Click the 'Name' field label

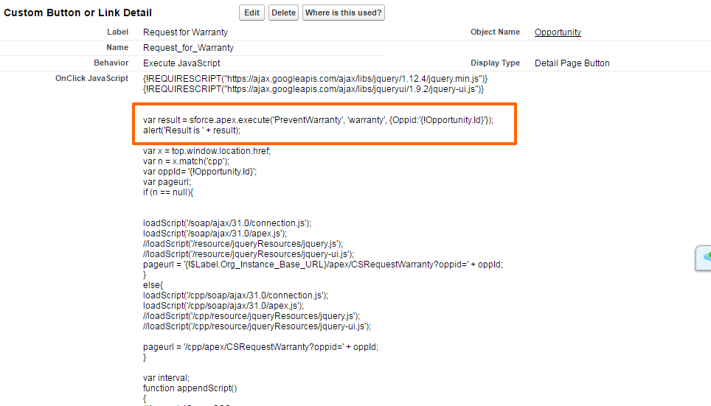pos(117,47)
